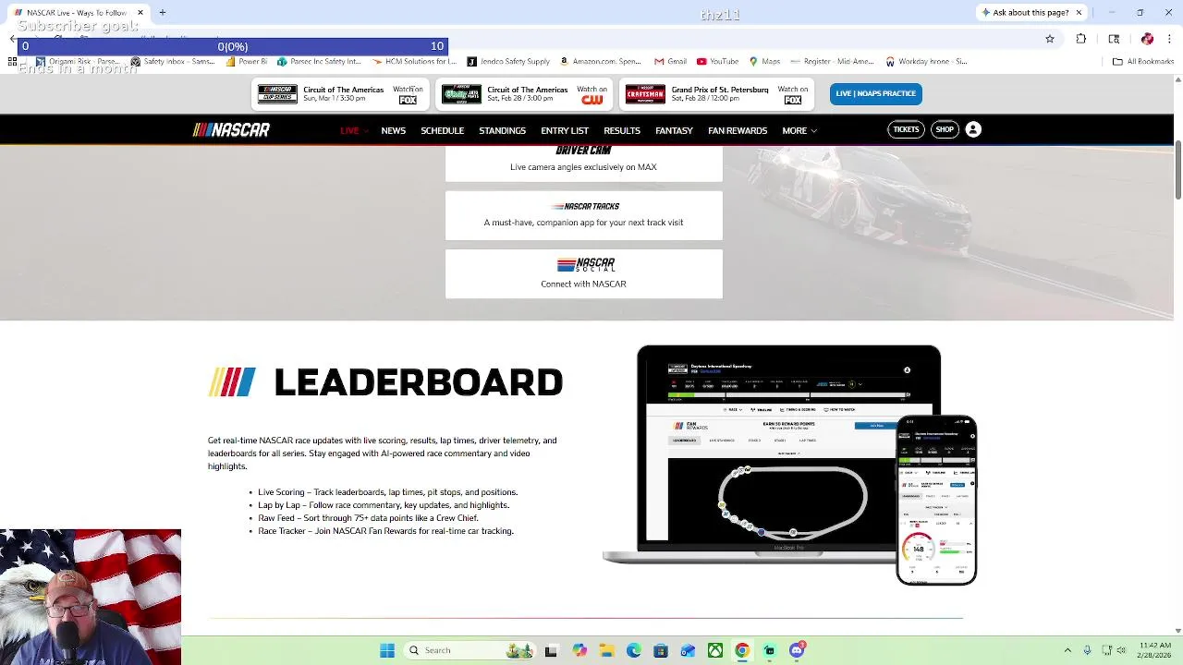This screenshot has width=1183, height=665.
Task: Go to RESULTS in NASCAR navigation
Action: click(622, 131)
